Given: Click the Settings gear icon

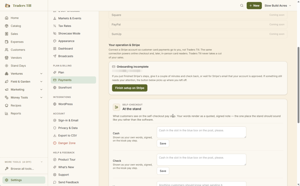Looking at the screenshot, I should point(7,180).
